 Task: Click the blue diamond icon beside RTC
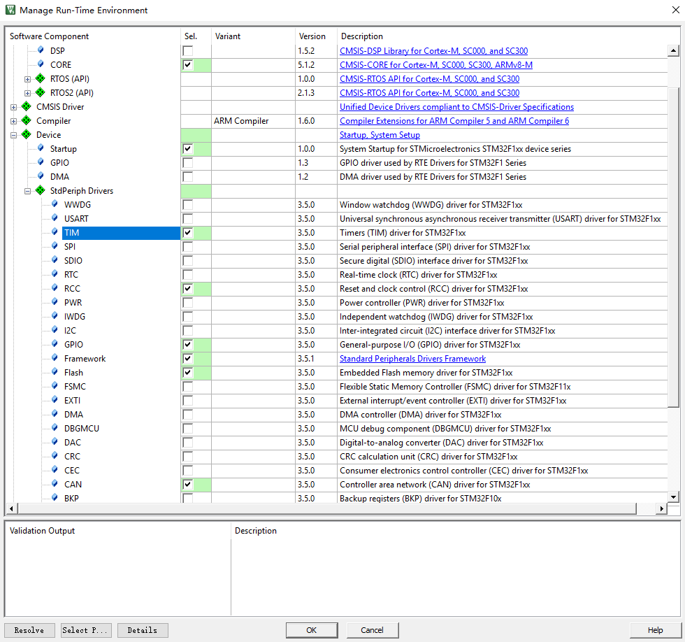coord(55,273)
